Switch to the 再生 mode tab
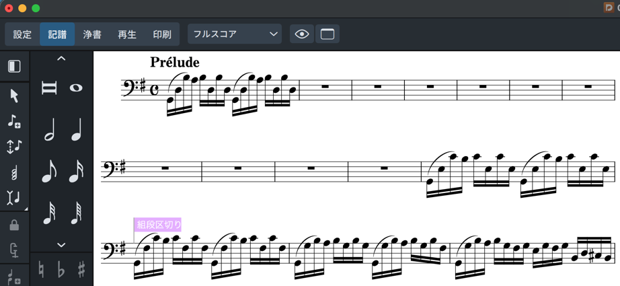This screenshot has width=620, height=286. 127,34
